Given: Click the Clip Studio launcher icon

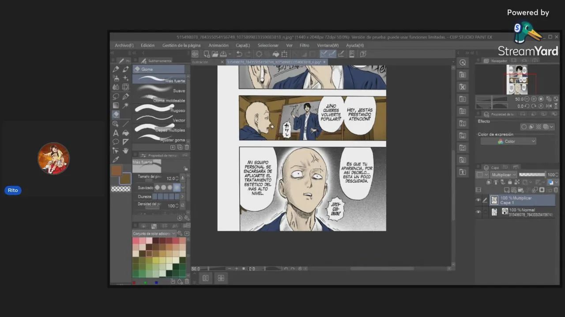Looking at the screenshot, I should pyautogui.click(x=195, y=54).
